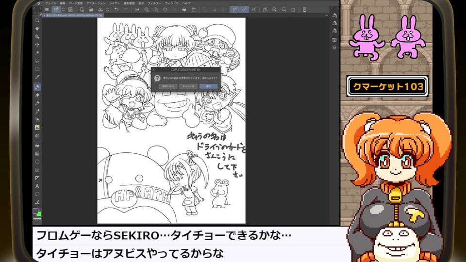466x262 pixels.
Task: Select the Zoom magnifier tool in the tool palette
Action: (x=37, y=20)
